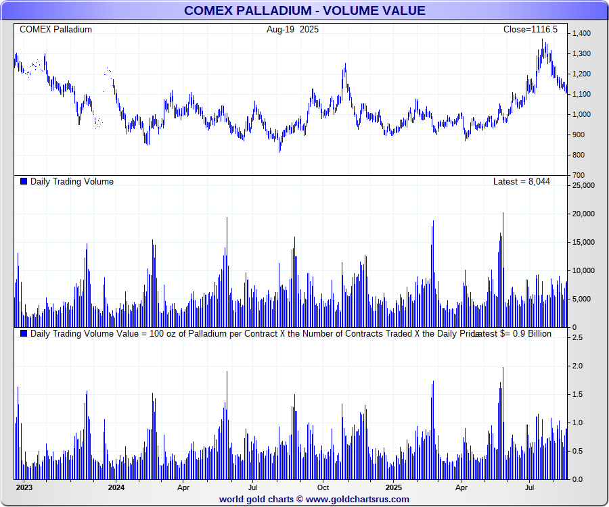Click the '1,400' price axis label
The image size is (609, 507).
[581, 33]
